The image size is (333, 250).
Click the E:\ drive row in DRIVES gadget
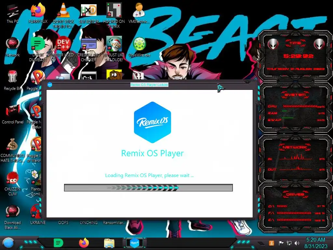point(297,220)
